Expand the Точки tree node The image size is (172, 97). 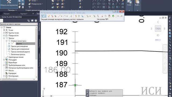(4, 30)
